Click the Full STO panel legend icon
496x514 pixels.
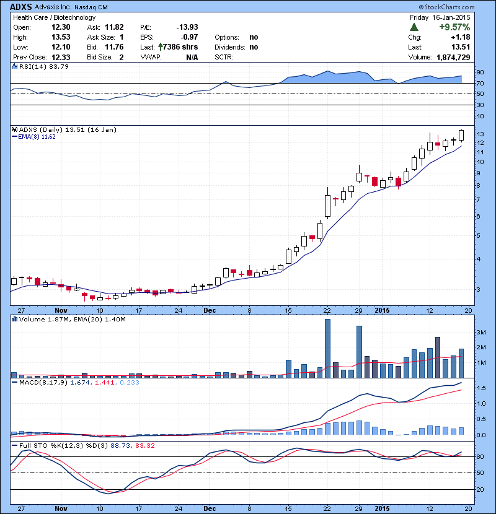[x=15, y=445]
